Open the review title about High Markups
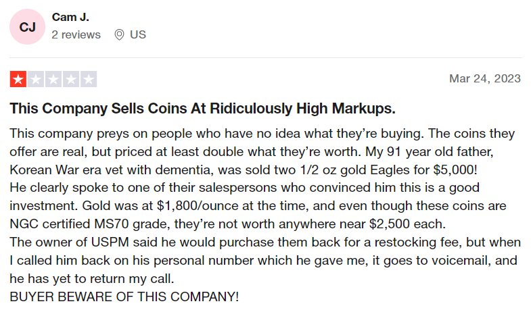Viewport: 531px width, 310px height. tap(202, 109)
